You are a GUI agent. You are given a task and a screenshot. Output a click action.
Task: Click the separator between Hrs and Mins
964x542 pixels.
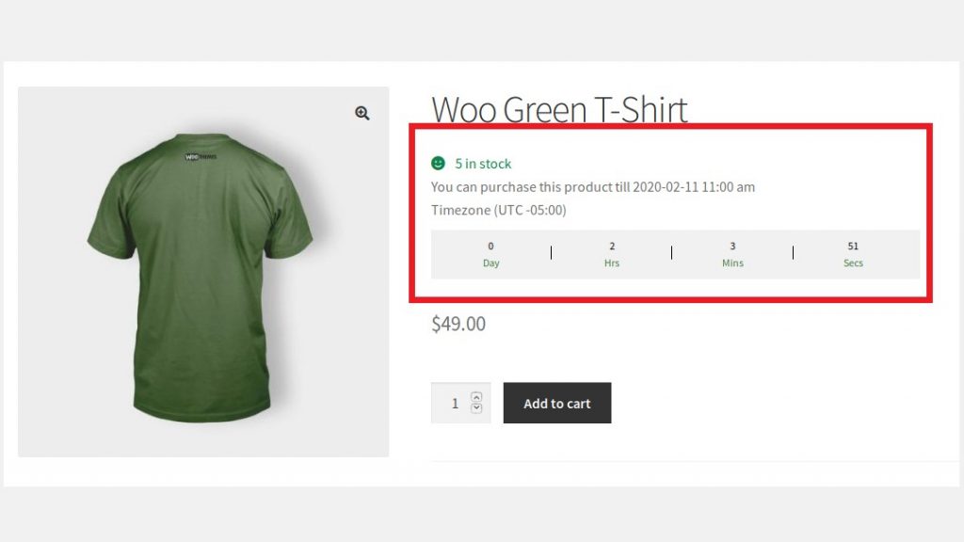point(672,253)
